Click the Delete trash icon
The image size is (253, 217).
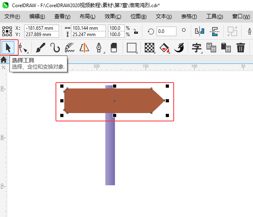[x=241, y=48]
